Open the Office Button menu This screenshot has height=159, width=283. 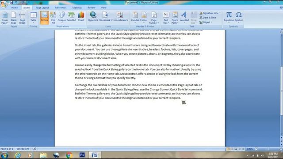pyautogui.click(x=4, y=4)
